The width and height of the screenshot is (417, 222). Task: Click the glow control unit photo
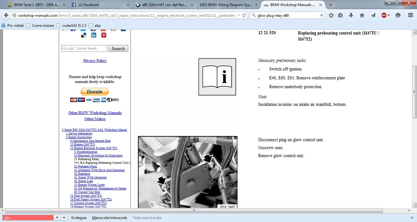coord(188,172)
